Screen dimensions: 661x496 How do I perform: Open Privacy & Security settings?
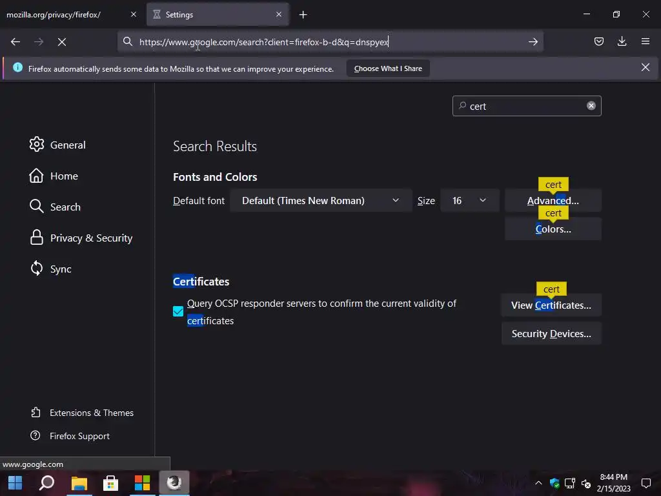81,238
